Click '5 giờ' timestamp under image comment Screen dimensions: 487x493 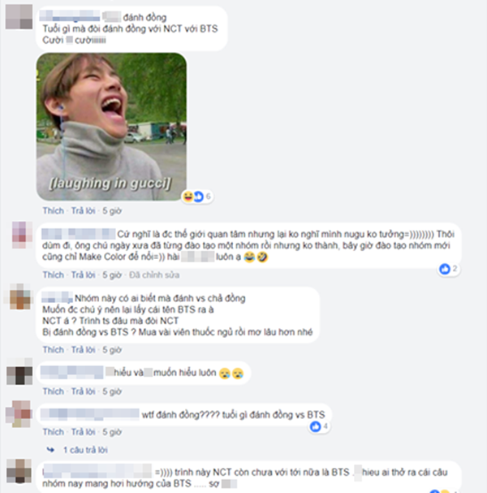[112, 210]
